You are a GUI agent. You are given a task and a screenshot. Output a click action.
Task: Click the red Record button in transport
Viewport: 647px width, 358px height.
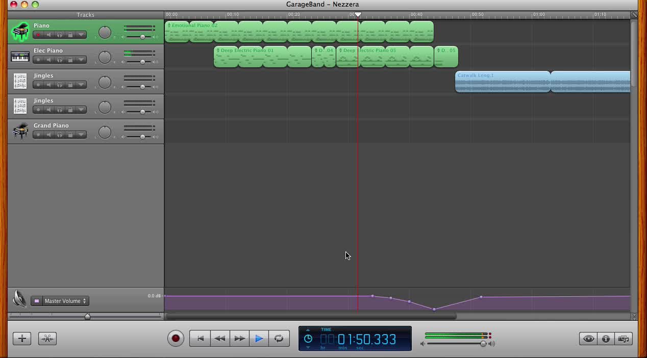pyautogui.click(x=176, y=339)
